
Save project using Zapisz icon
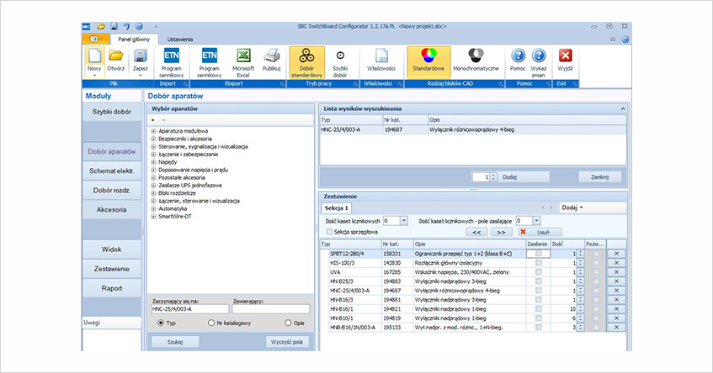140,61
